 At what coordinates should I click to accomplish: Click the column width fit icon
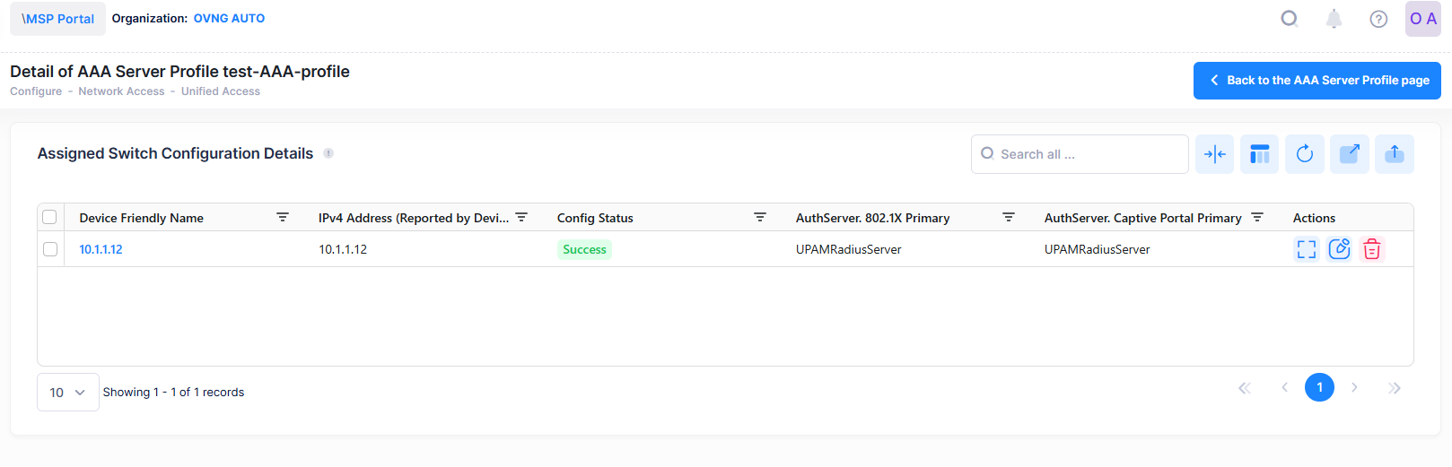(1214, 154)
